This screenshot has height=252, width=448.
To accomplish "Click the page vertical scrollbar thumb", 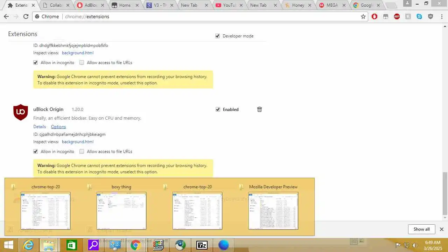I will (445, 193).
